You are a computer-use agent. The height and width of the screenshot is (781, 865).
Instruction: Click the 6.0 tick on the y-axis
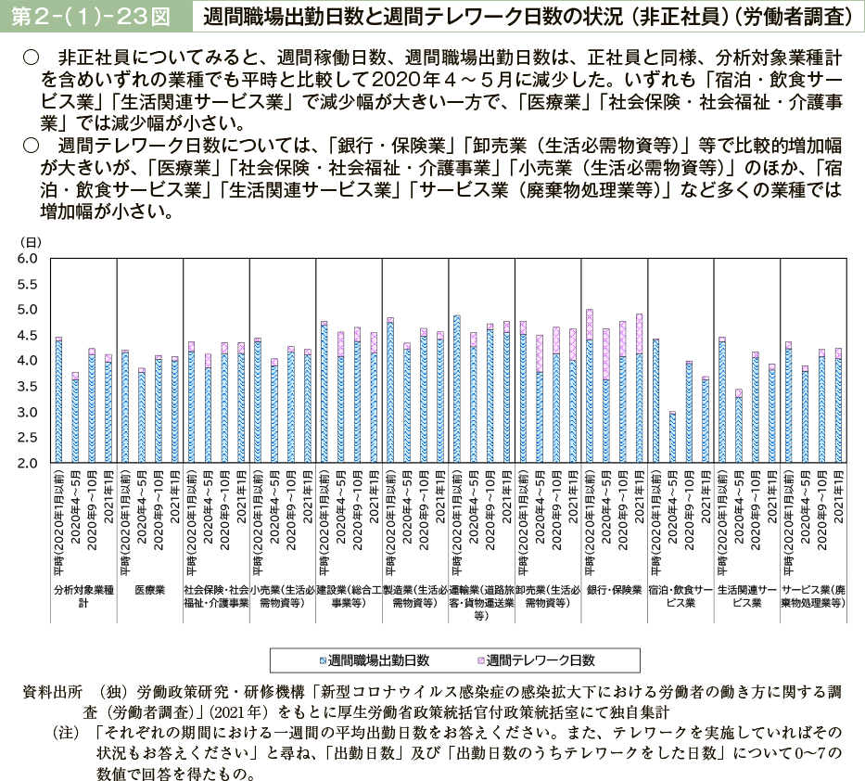26,259
